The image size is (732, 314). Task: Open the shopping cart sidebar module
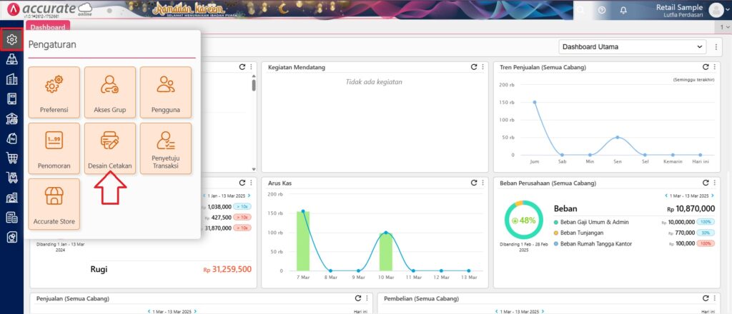pos(11,158)
